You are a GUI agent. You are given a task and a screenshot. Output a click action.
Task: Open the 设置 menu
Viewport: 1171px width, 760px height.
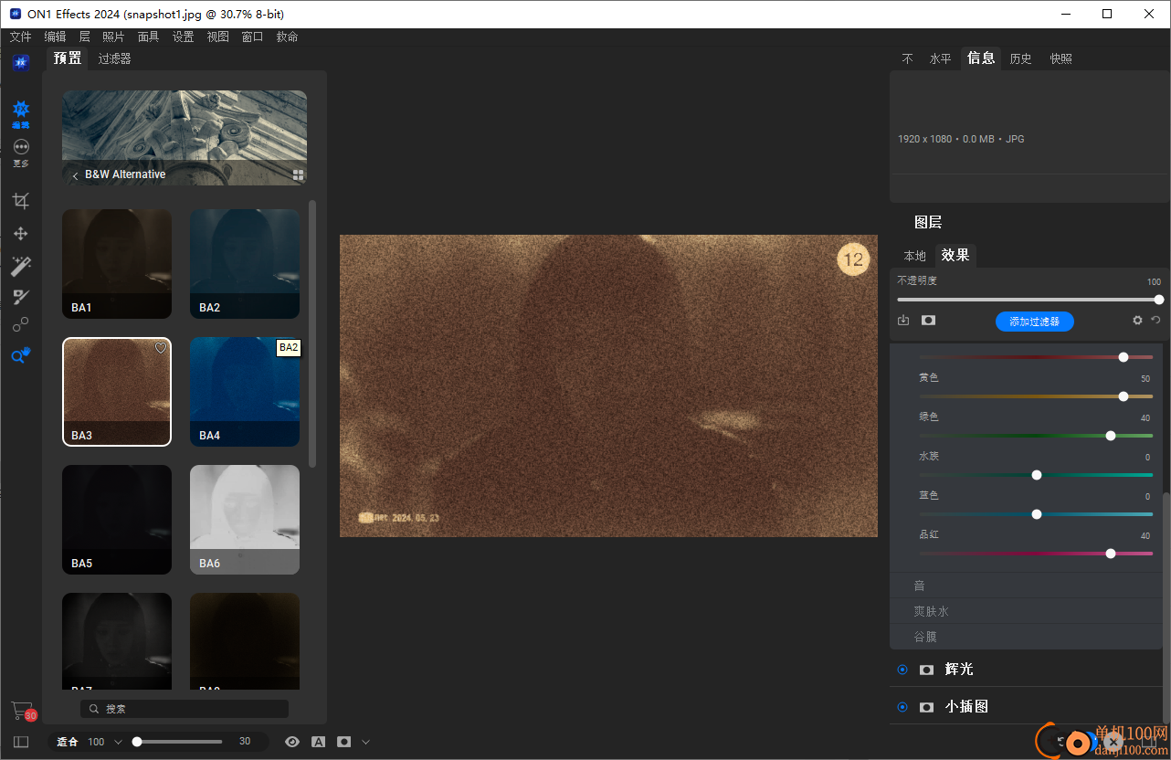[183, 37]
